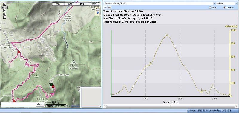Zoom in the map with the plus control
239x113 pixels.
pyautogui.click(x=4, y=14)
